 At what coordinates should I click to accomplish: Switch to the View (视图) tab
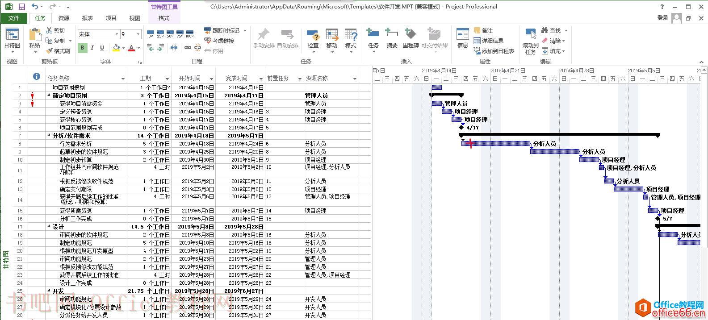coord(135,18)
